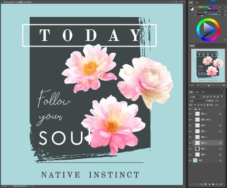
Task: Create a new layer using the footer icon
Action: pyautogui.click(x=217, y=184)
